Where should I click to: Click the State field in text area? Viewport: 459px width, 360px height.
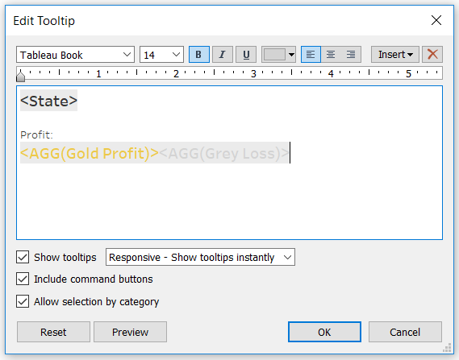click(48, 101)
